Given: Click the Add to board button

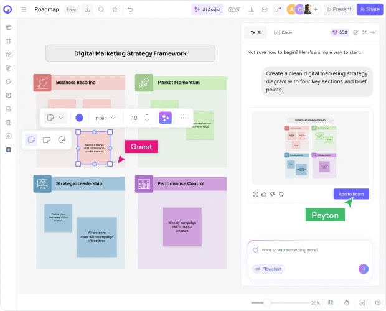Looking at the screenshot, I should coord(351,194).
